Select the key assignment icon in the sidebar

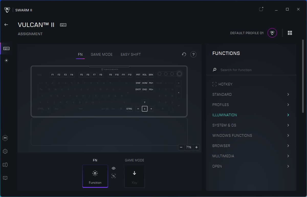click(x=6, y=48)
